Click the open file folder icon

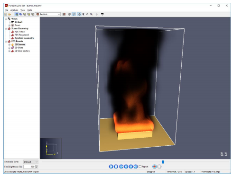click(x=9, y=14)
